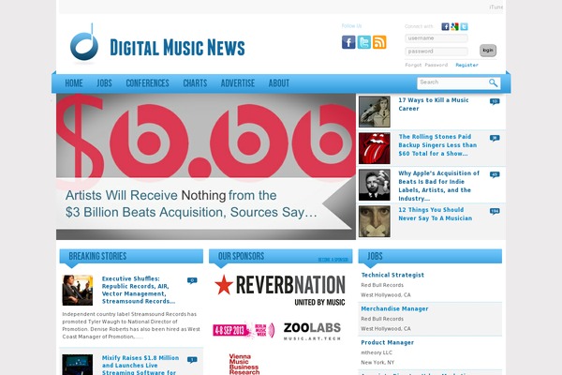This screenshot has width=562, height=375.
Task: Open comments bubble for Apple's Acquisition of Beats story
Action: [495, 174]
